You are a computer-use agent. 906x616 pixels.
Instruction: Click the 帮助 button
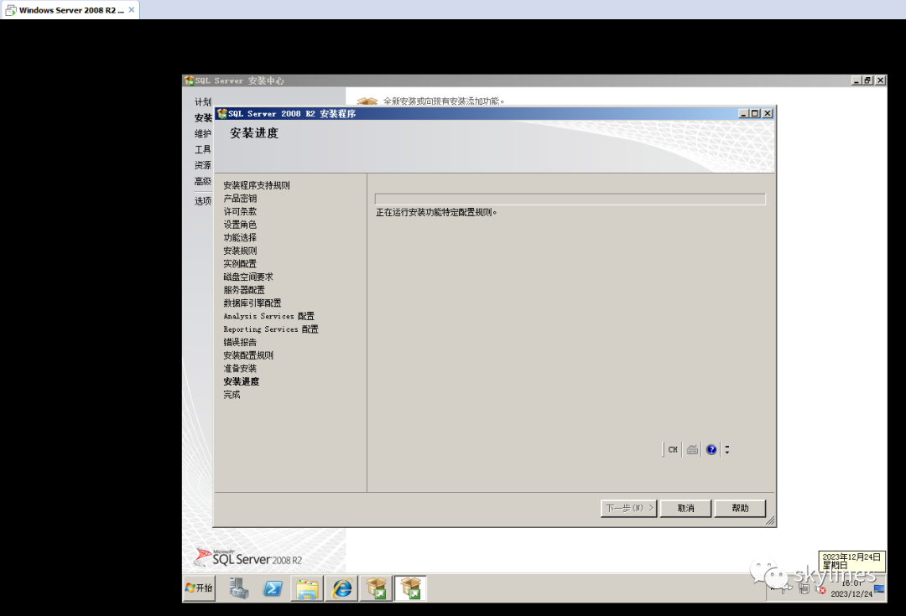[740, 508]
